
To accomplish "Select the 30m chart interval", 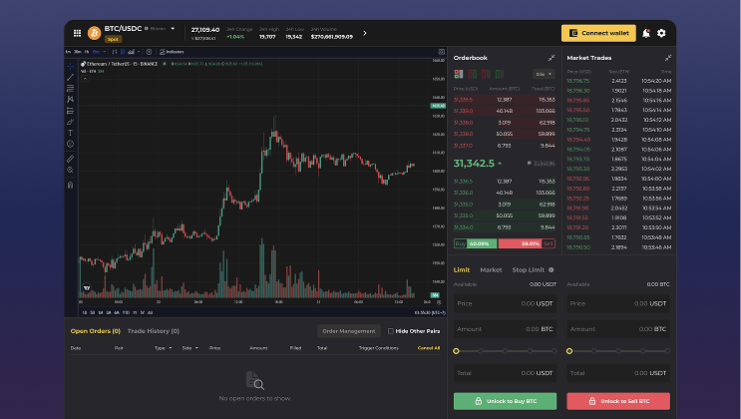I will pos(78,52).
